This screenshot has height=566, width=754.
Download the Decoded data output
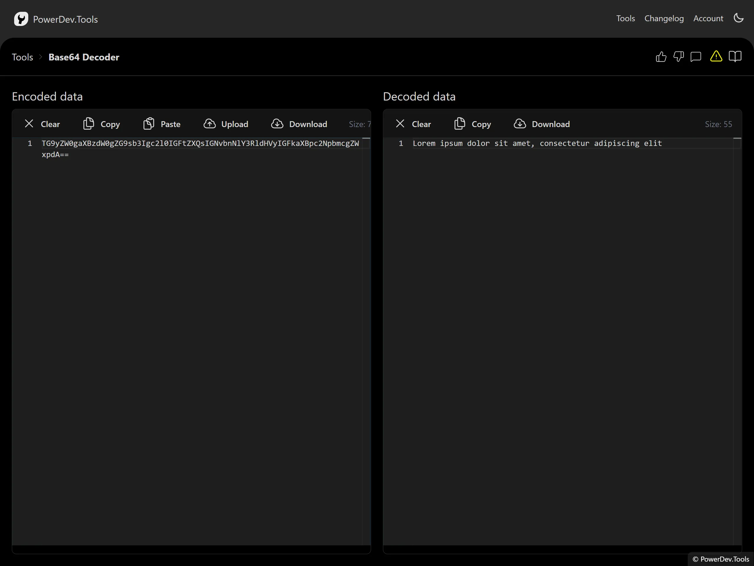[542, 124]
